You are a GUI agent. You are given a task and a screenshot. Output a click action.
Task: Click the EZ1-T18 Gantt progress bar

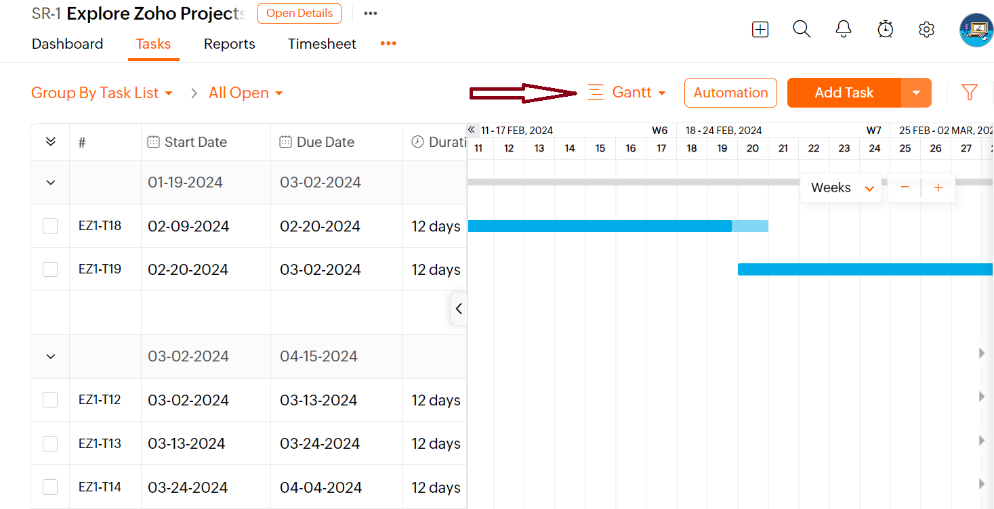pyautogui.click(x=618, y=226)
